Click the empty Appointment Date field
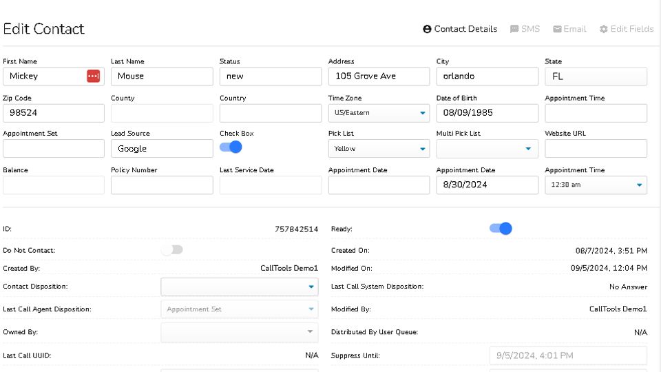The image size is (661, 372). point(379,185)
